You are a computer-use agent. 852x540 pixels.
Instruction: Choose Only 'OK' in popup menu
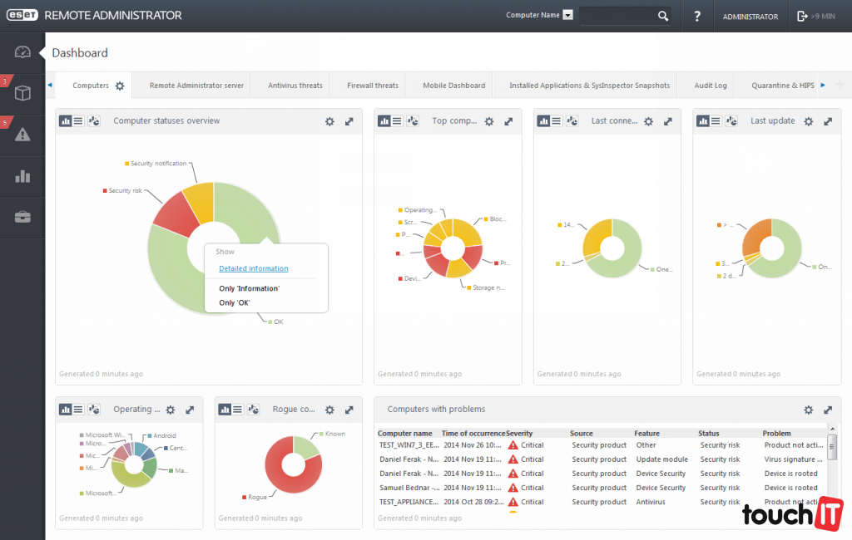tap(234, 303)
